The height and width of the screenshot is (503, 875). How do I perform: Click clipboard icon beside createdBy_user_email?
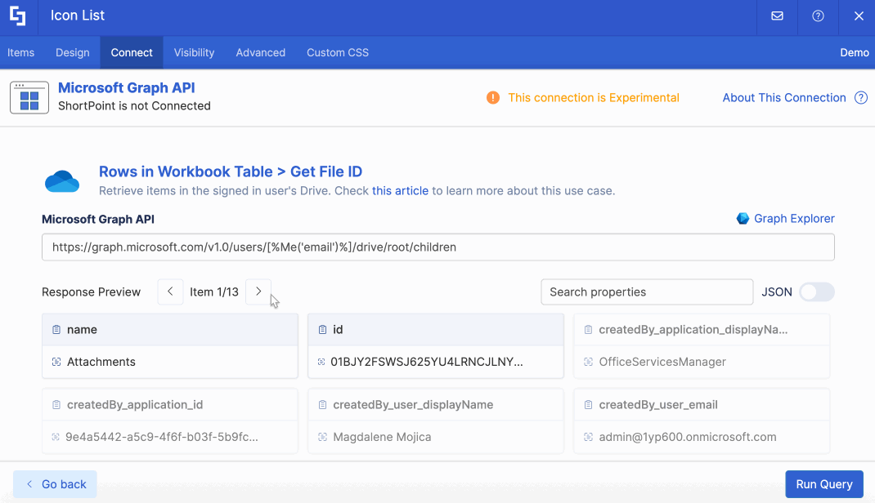click(588, 405)
